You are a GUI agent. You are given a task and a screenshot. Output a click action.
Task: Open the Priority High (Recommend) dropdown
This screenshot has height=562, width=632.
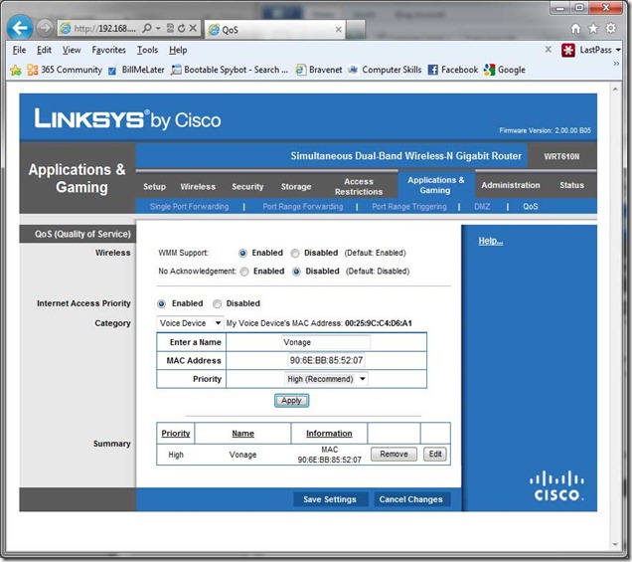pyautogui.click(x=326, y=379)
